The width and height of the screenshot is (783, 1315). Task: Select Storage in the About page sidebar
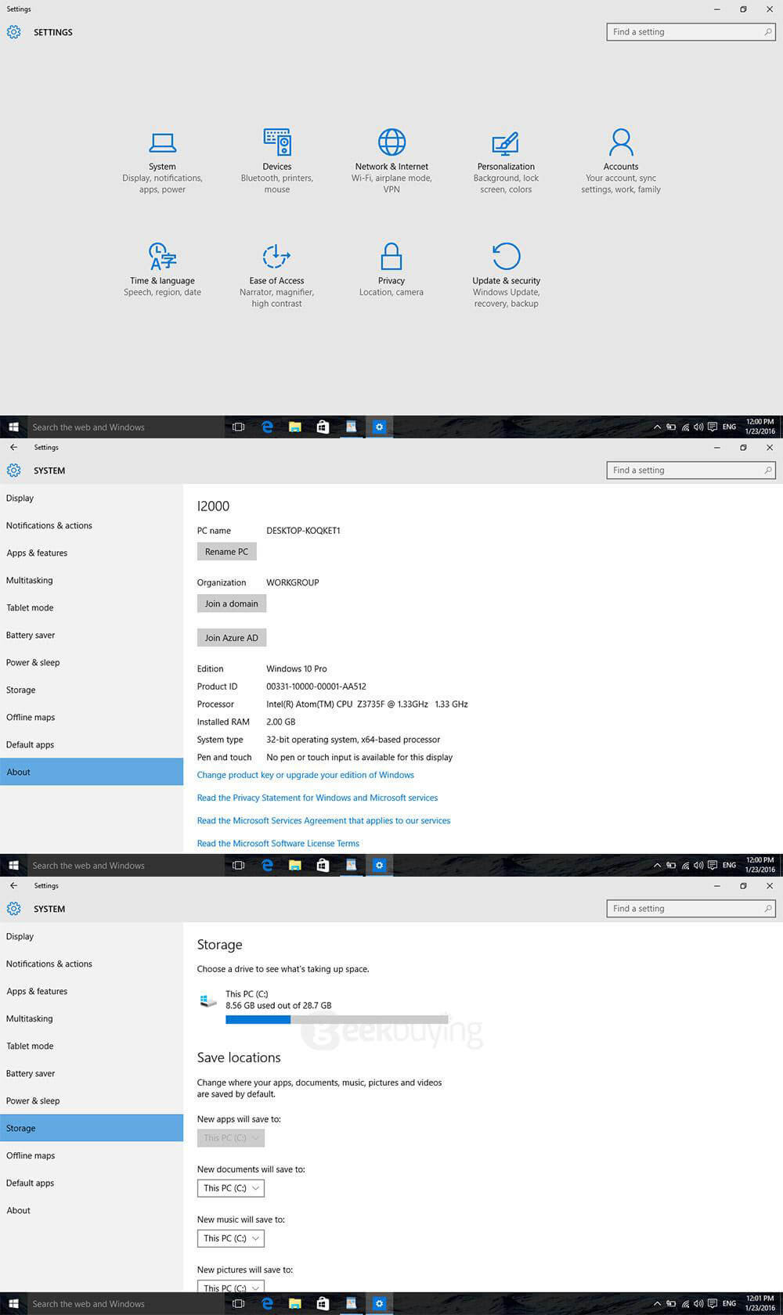(92, 690)
